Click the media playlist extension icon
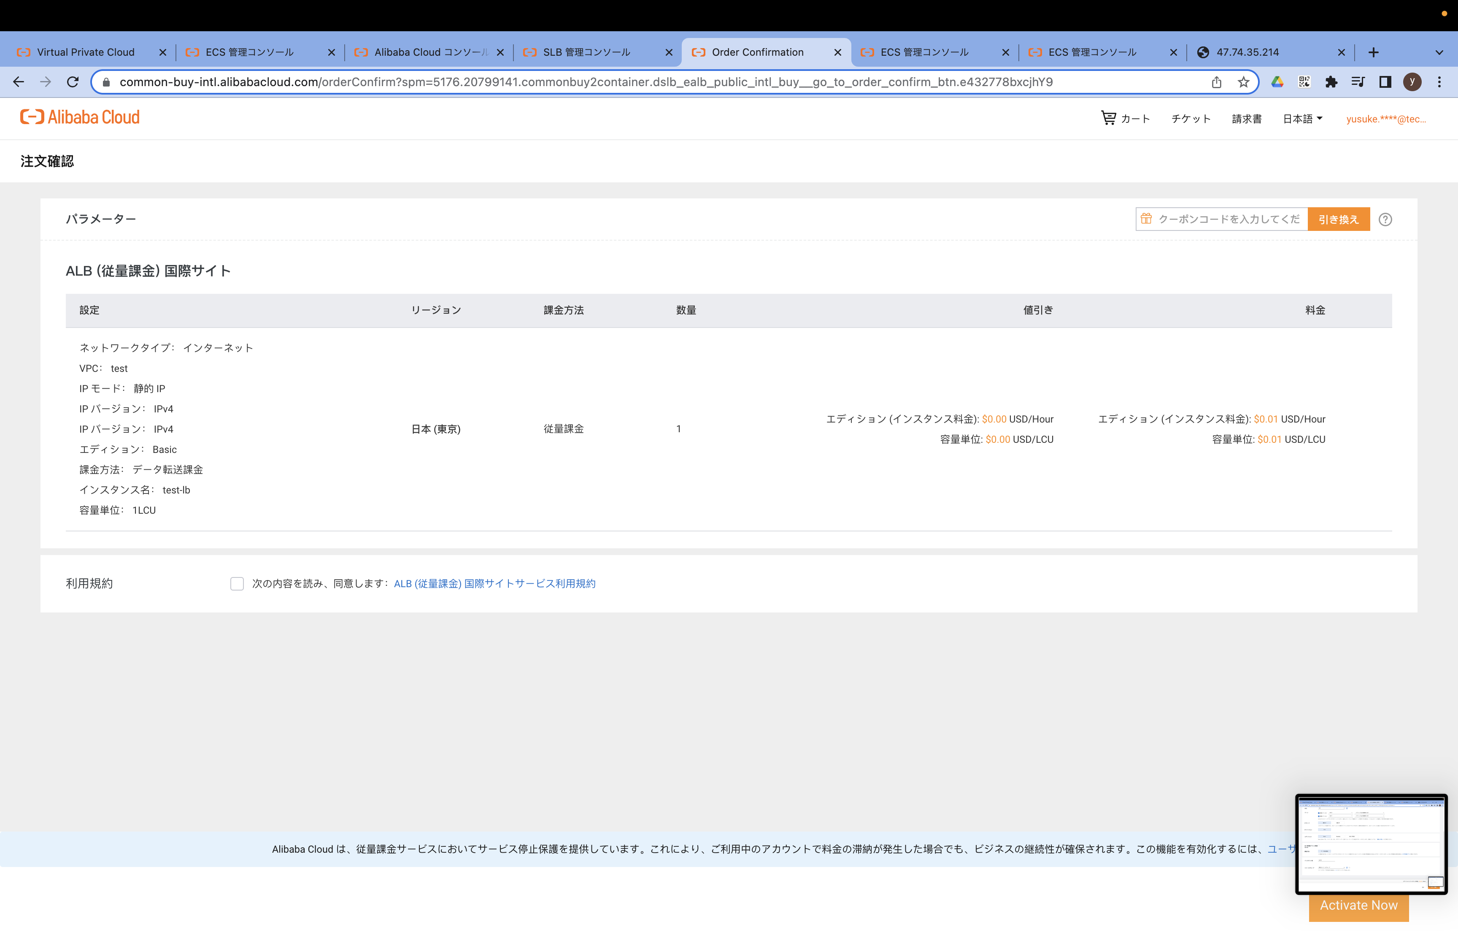 1358,81
